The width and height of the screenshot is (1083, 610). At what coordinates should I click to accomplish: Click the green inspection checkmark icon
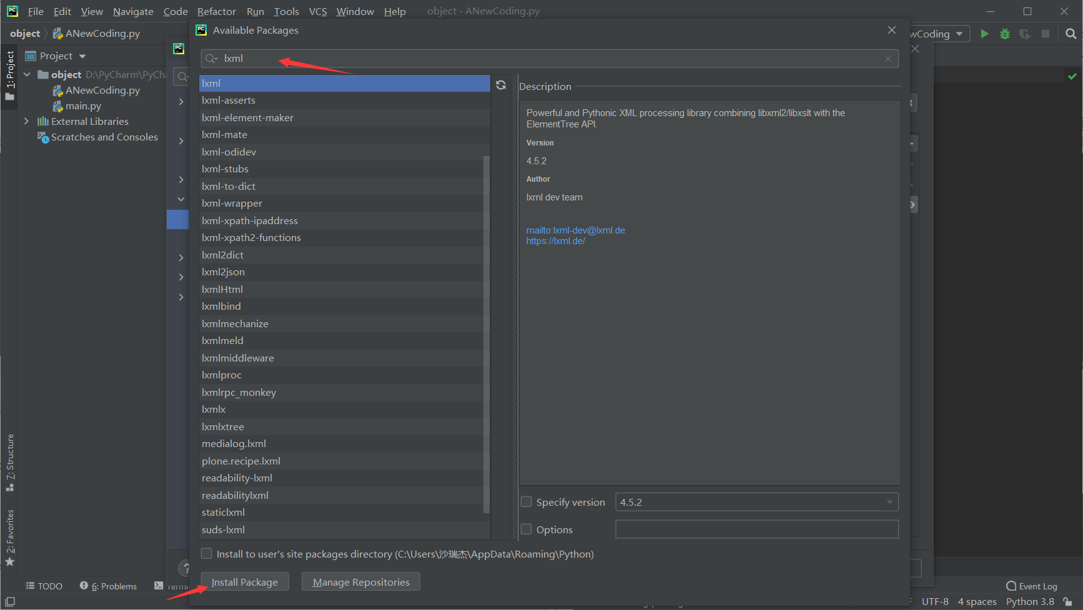(x=1072, y=76)
